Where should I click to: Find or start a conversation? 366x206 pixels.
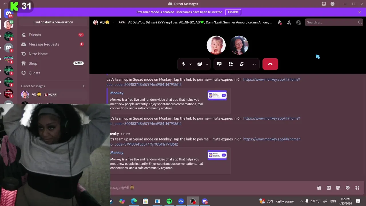53,22
